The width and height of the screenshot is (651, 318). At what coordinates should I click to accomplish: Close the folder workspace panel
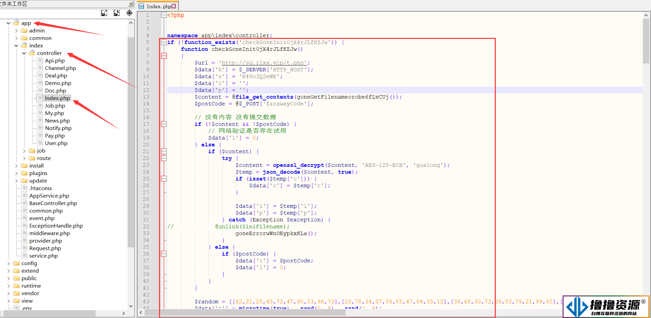click(x=131, y=4)
